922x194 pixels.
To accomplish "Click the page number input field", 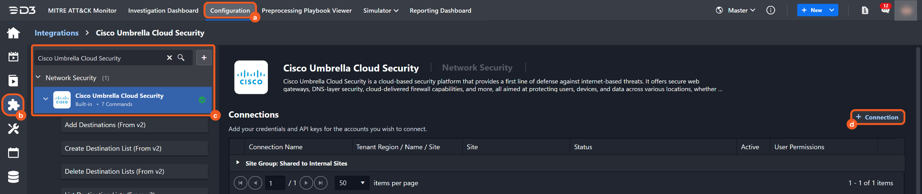I will click(x=275, y=183).
